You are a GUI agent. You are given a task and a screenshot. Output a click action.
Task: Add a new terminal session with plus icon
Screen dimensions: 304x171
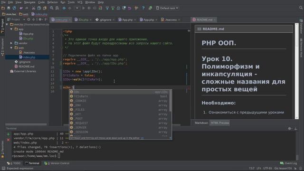8,134
